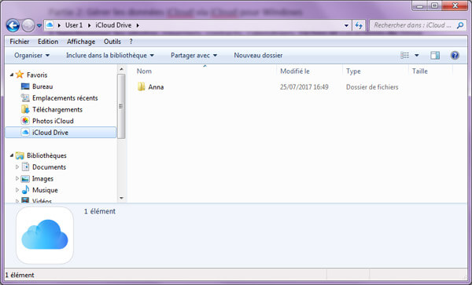Open the address bar history dropdown
Viewport: 472px width, 285px height.
click(x=346, y=26)
